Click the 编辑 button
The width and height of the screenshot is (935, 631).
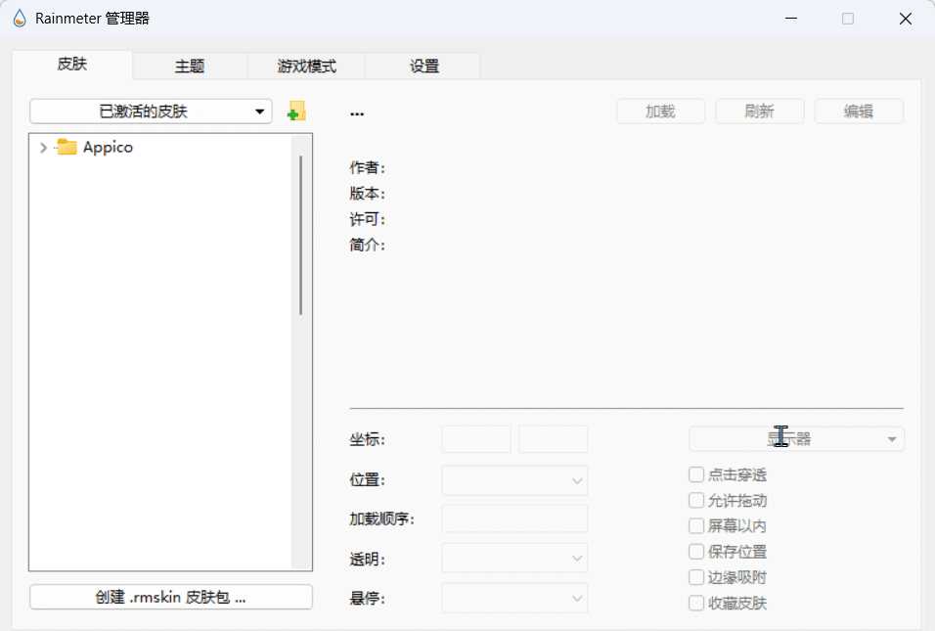tap(859, 112)
